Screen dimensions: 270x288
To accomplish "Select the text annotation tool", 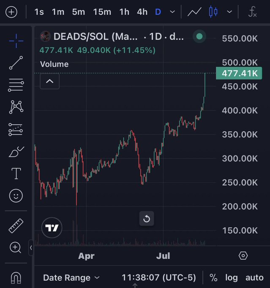I will [16, 173].
